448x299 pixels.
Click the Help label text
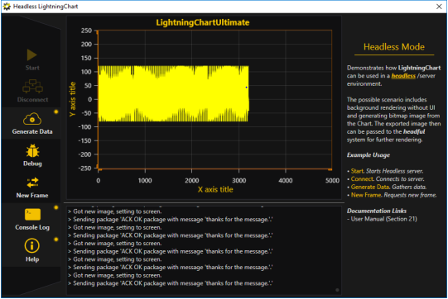pos(32,259)
